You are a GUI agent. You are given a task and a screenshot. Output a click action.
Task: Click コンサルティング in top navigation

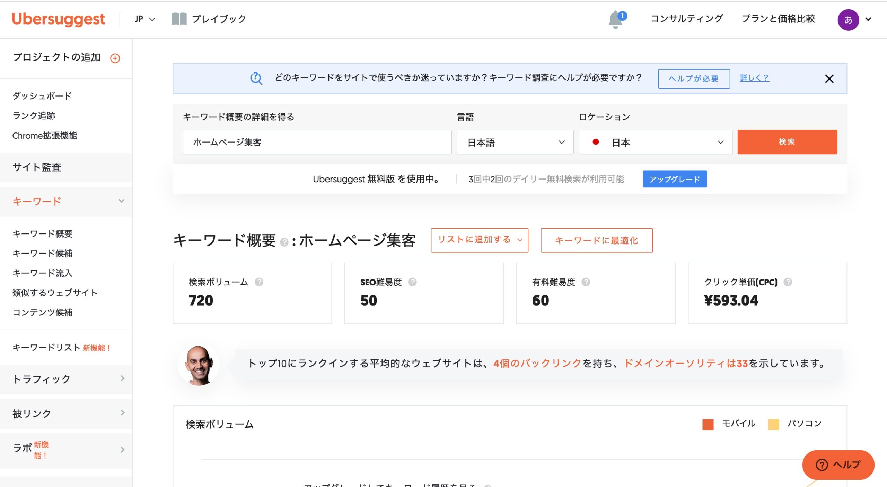(687, 19)
